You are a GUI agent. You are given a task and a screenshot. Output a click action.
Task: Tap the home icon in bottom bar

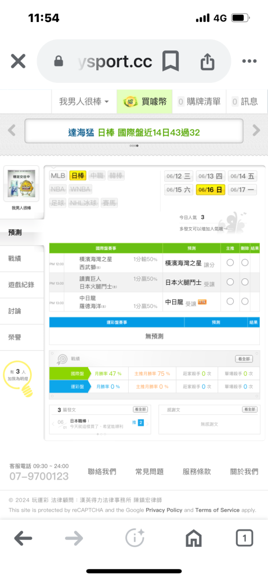click(x=194, y=538)
